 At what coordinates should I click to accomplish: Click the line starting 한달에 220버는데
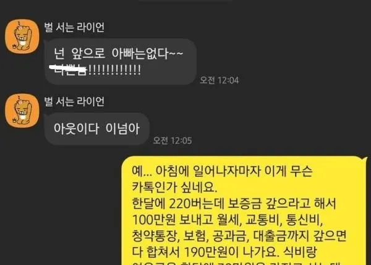tap(234, 203)
